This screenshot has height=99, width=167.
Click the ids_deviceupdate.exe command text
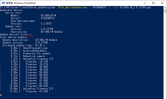72,8
